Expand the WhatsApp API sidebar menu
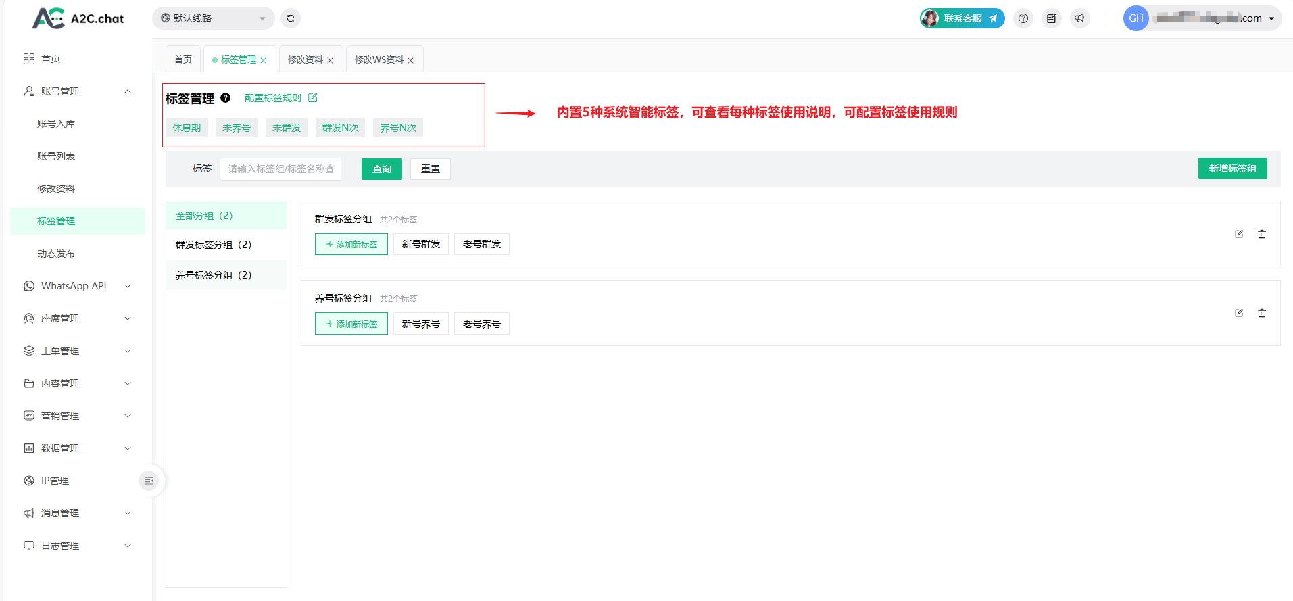Viewport: 1293px width, 601px height. pyautogui.click(x=77, y=286)
